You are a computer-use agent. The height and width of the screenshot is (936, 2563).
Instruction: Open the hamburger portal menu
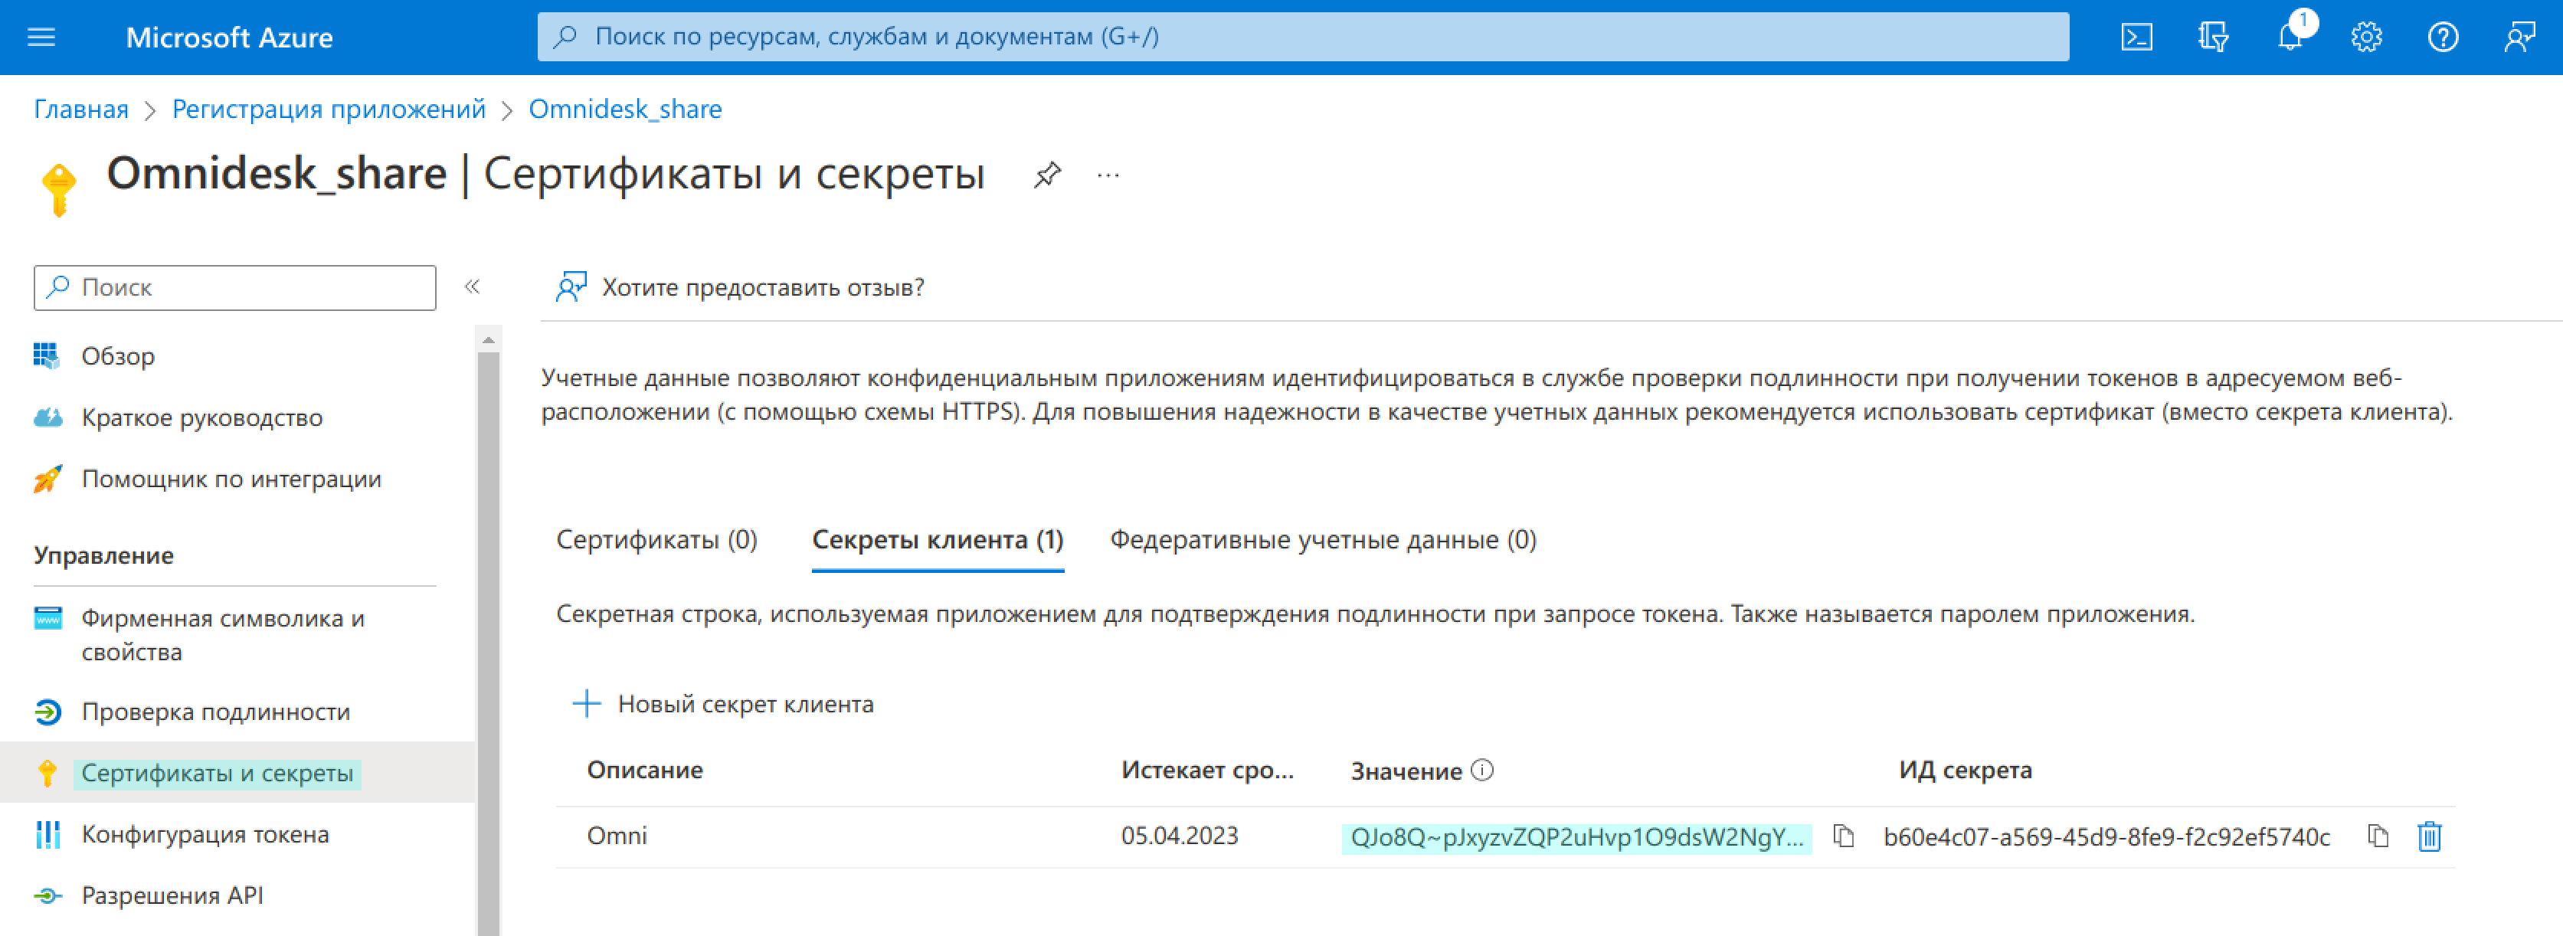41,37
